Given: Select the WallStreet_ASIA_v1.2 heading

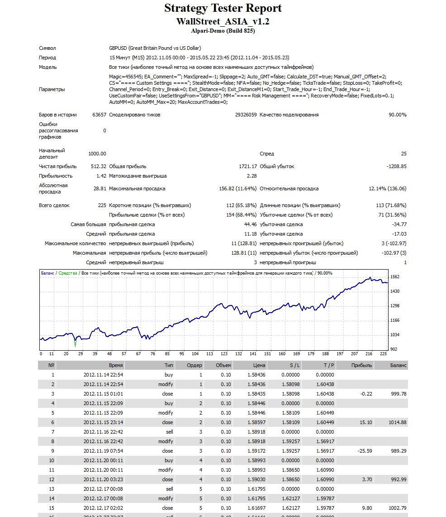Looking at the screenshot, I should click(223, 22).
